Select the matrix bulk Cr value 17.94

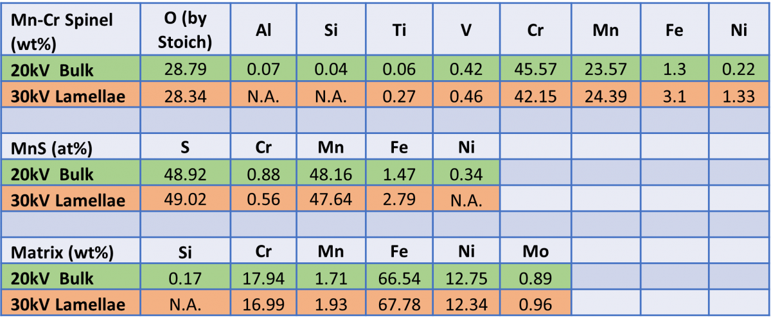point(263,279)
